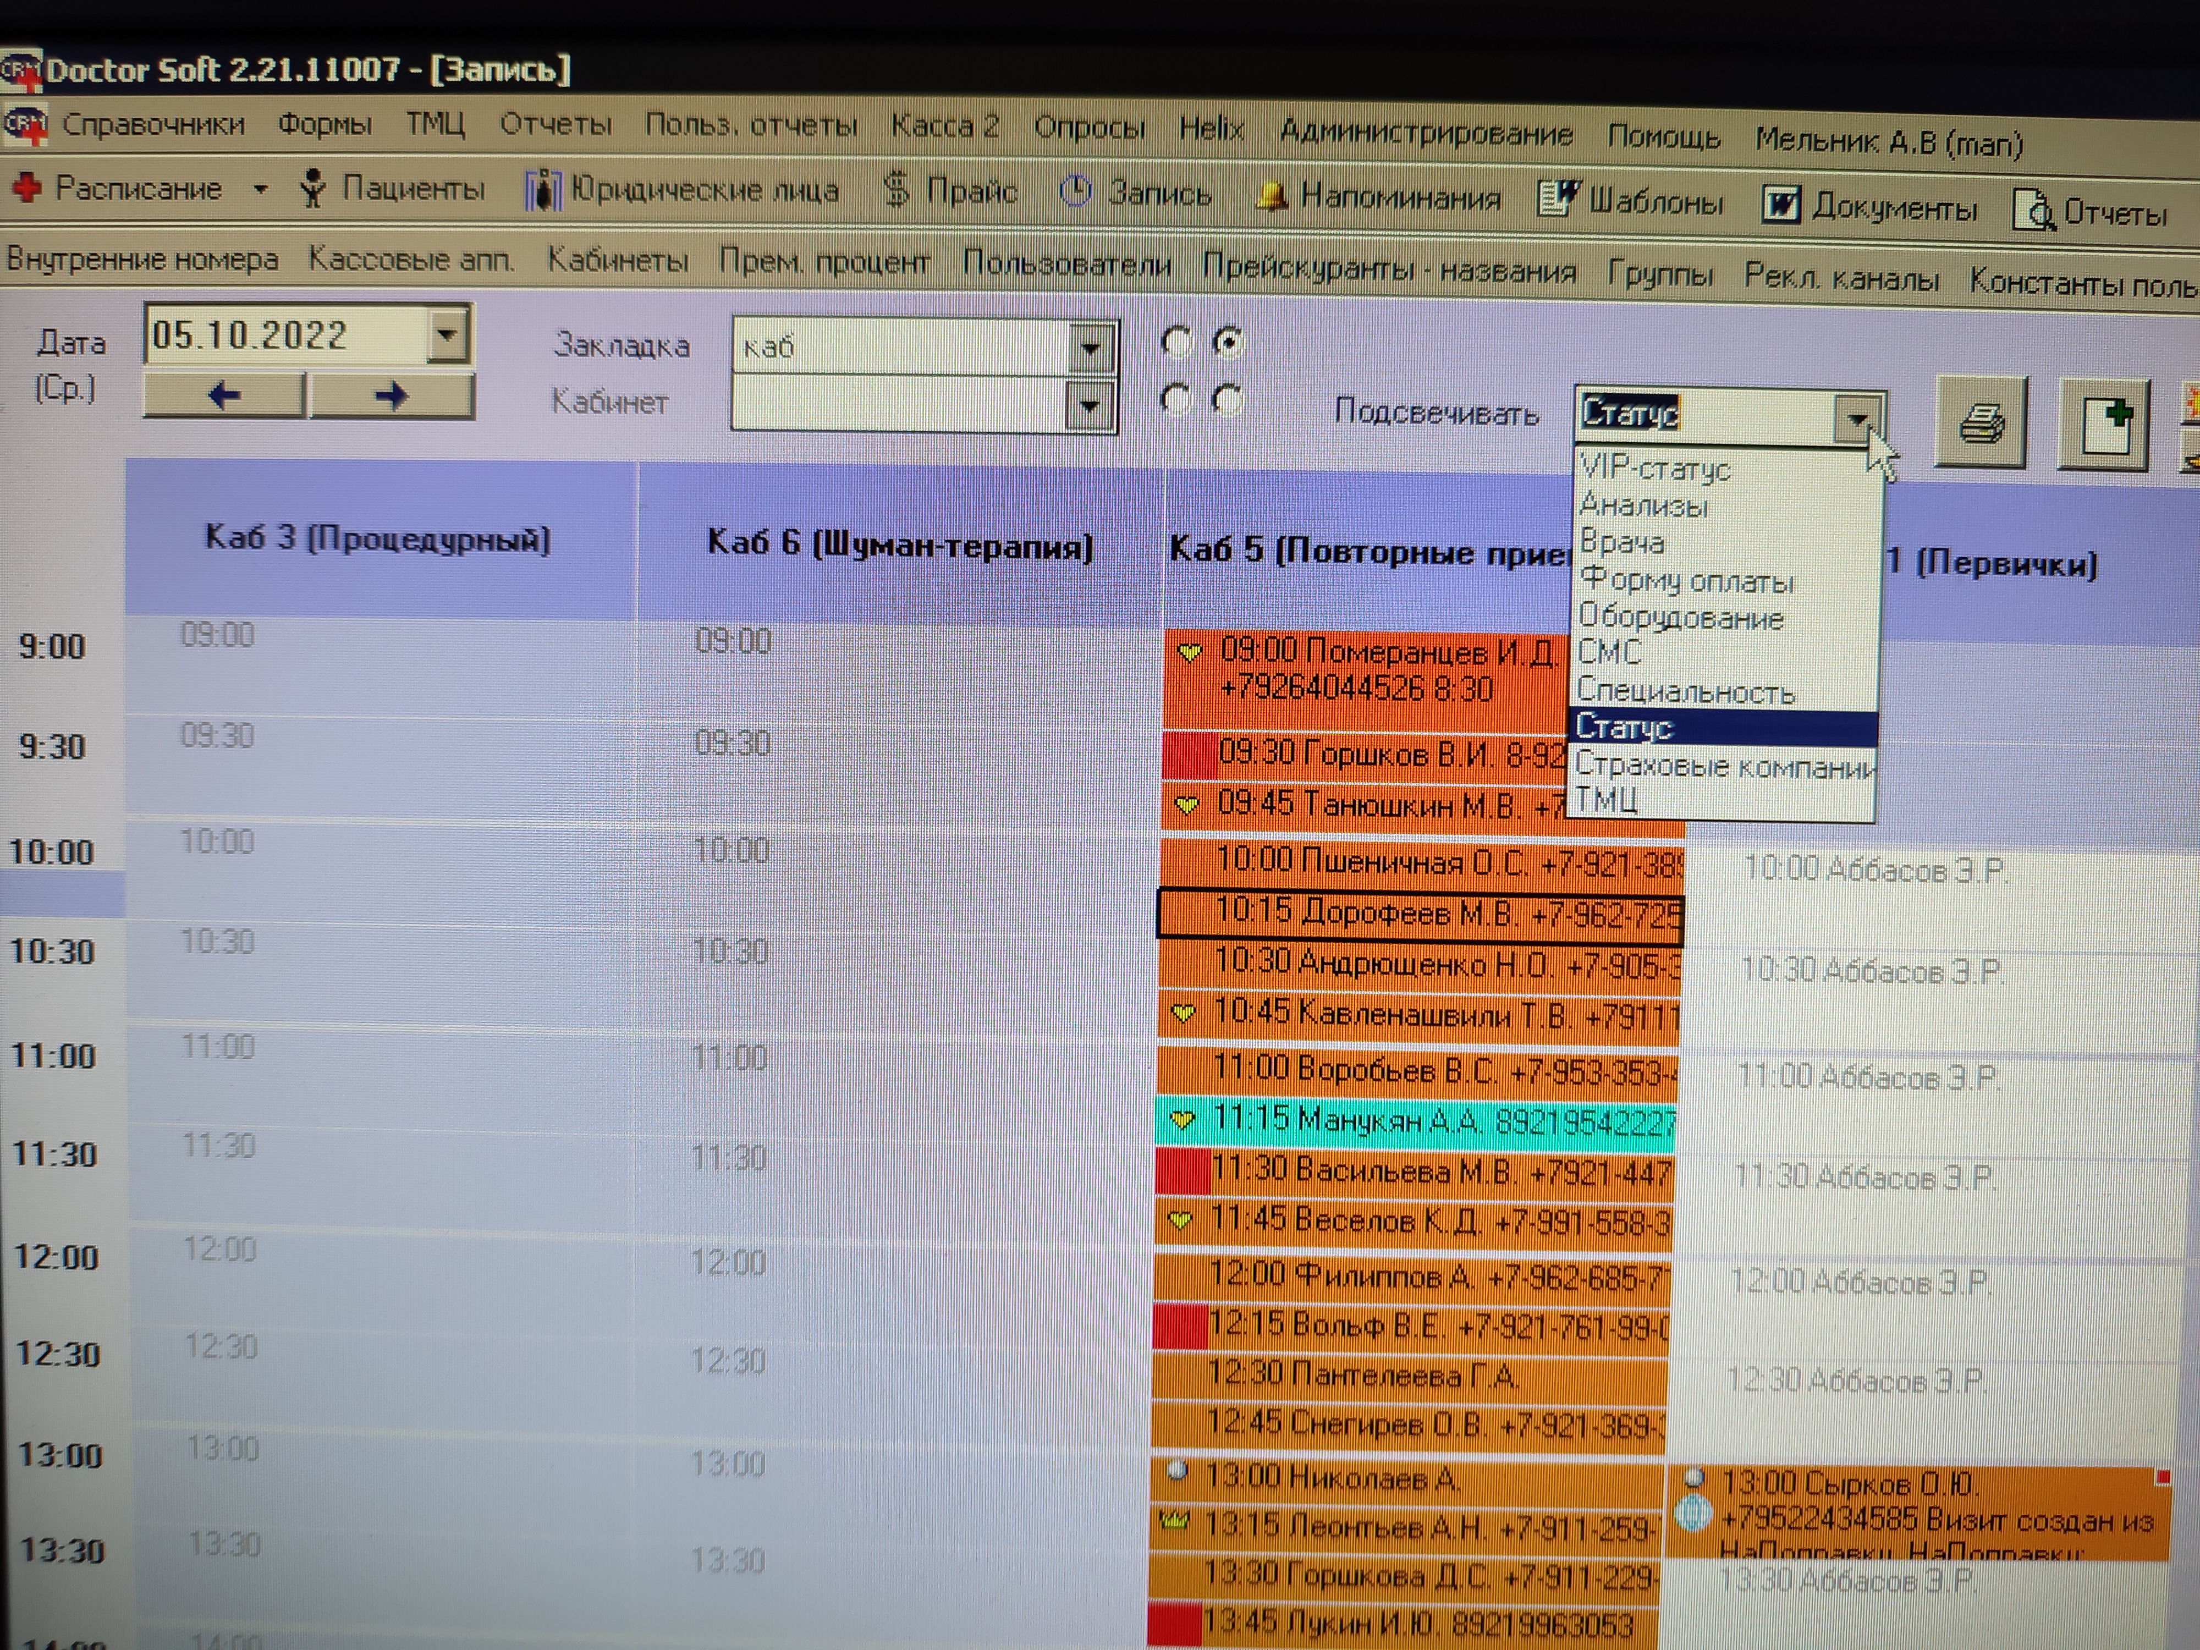Open the Закладка combo box arrow
Screen dimensions: 2200x1650
tap(1091, 348)
